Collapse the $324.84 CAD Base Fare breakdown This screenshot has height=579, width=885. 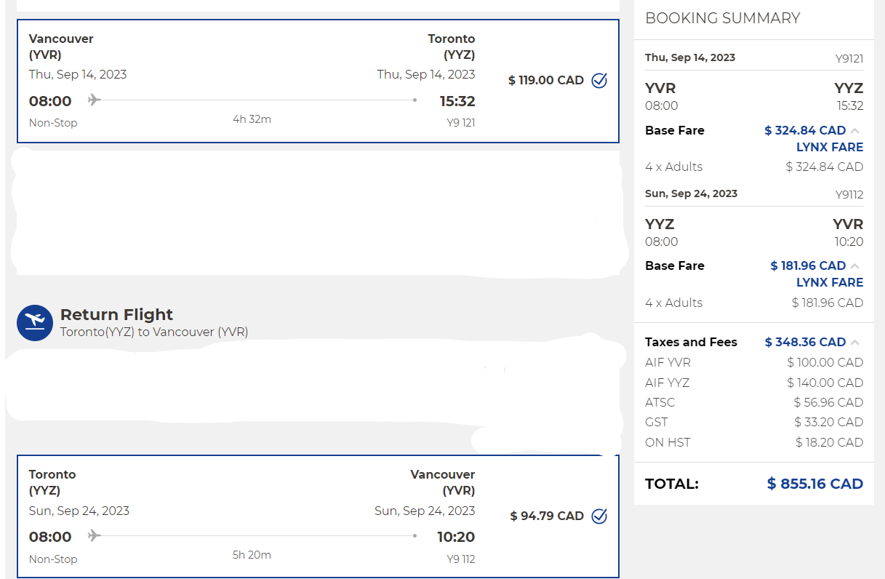tap(855, 131)
